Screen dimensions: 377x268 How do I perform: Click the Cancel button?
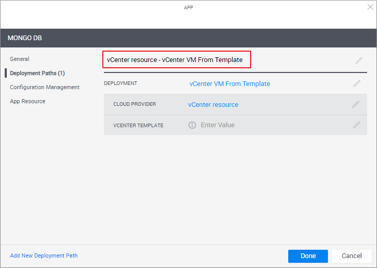(351, 256)
